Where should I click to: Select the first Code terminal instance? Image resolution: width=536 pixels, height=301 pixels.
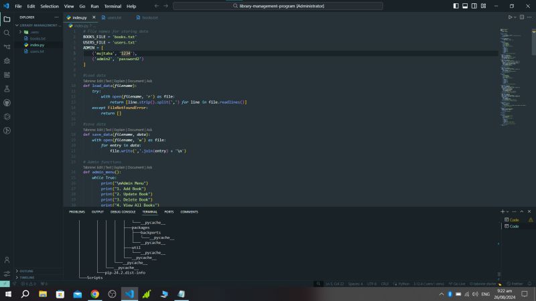[514, 220]
